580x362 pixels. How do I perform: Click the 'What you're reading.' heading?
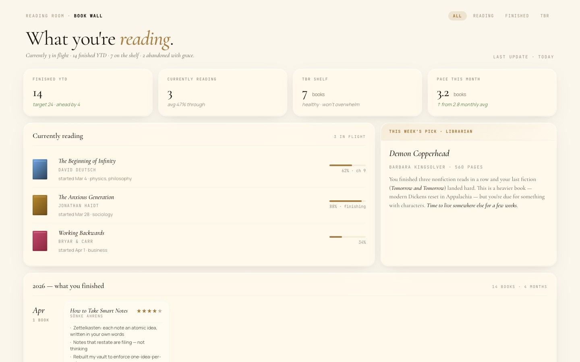coord(100,39)
